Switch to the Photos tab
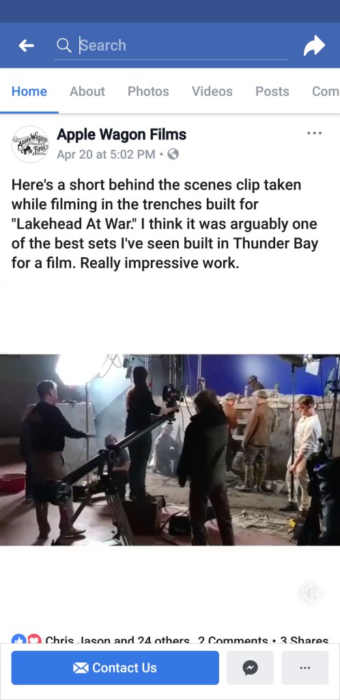The height and width of the screenshot is (700, 340). pos(148,91)
